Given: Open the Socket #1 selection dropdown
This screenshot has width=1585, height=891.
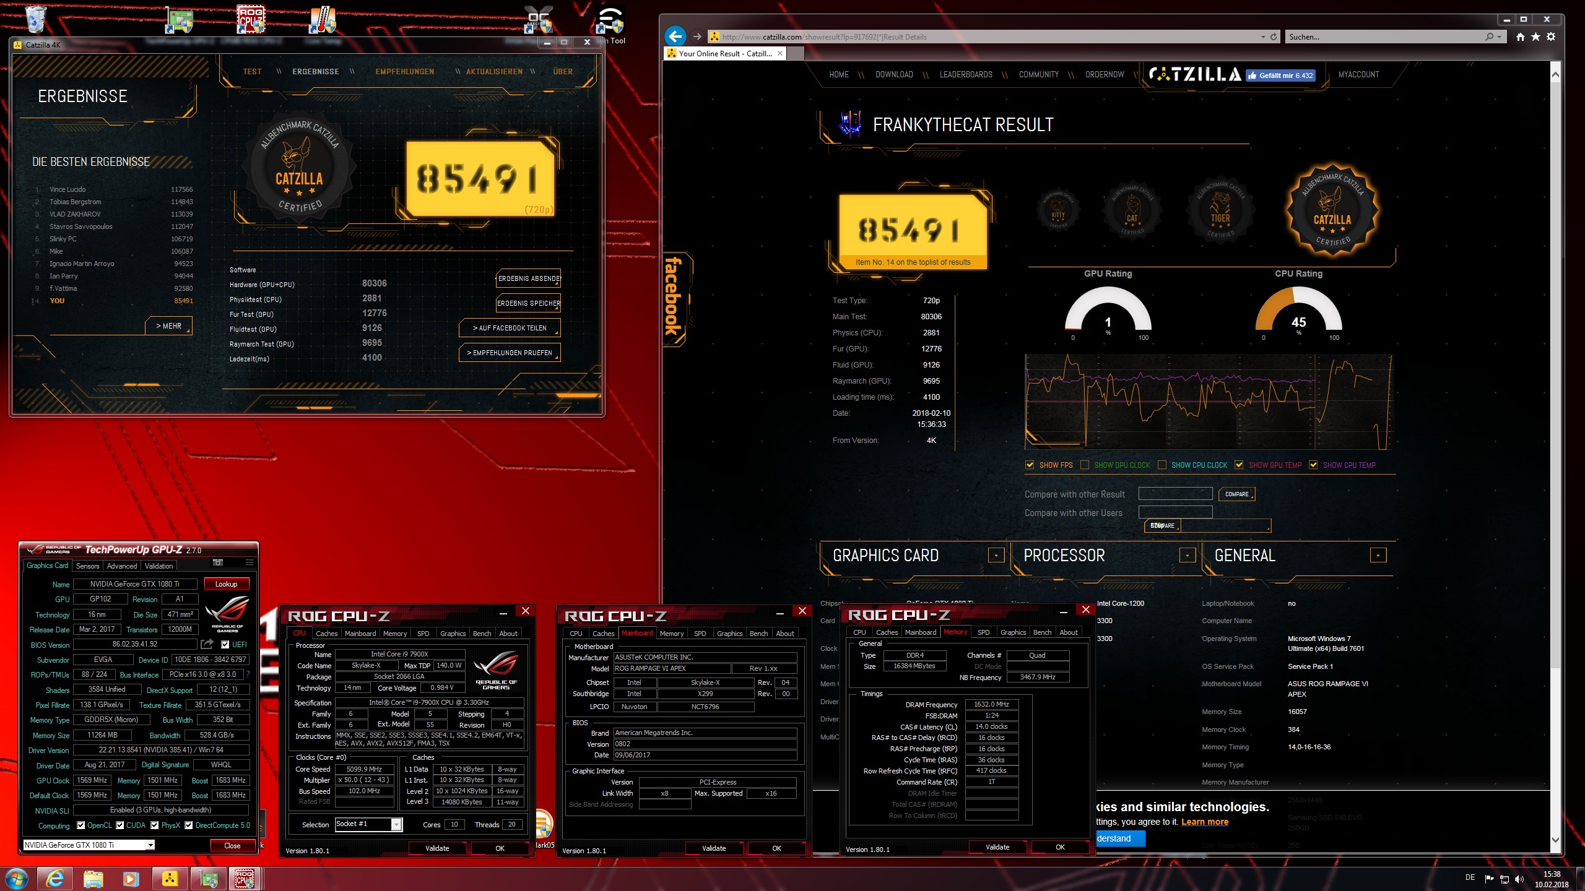Looking at the screenshot, I should (x=396, y=824).
